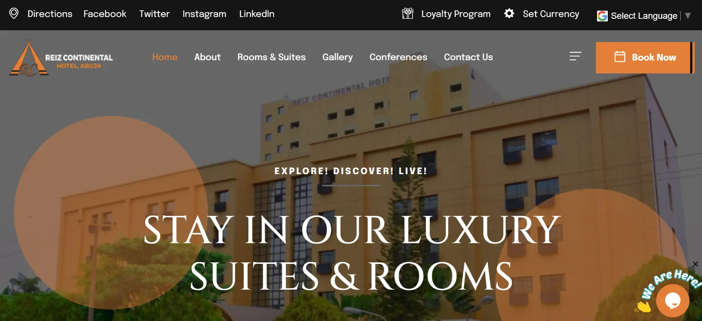Click the Book Now button
This screenshot has height=321, width=702.
[x=645, y=58]
